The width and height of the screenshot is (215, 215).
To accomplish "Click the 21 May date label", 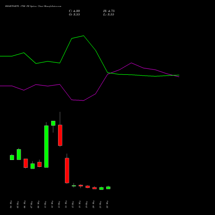I will [101, 204].
